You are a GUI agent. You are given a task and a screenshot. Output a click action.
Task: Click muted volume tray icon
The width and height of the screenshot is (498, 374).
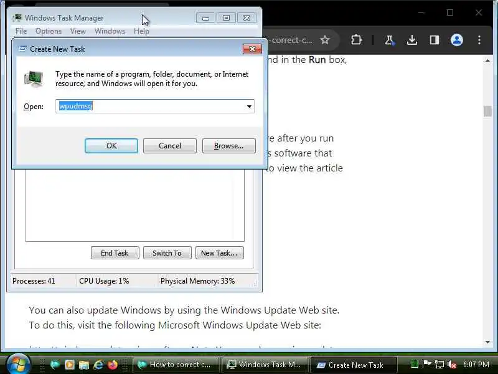(452, 364)
